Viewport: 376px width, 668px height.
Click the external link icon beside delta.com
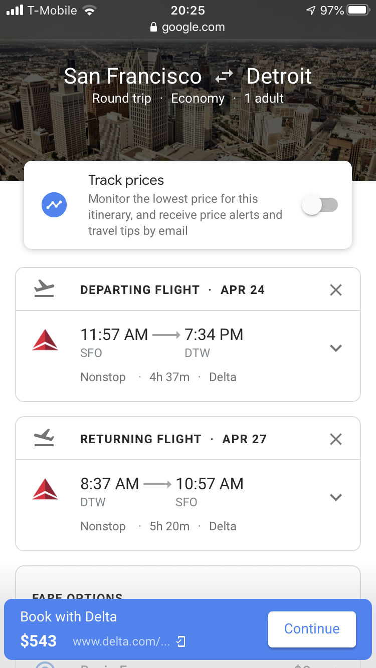[x=181, y=641]
